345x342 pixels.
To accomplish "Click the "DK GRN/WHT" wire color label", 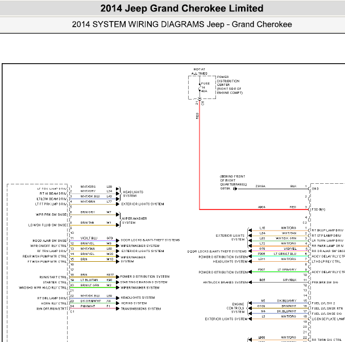I will click(90, 301).
